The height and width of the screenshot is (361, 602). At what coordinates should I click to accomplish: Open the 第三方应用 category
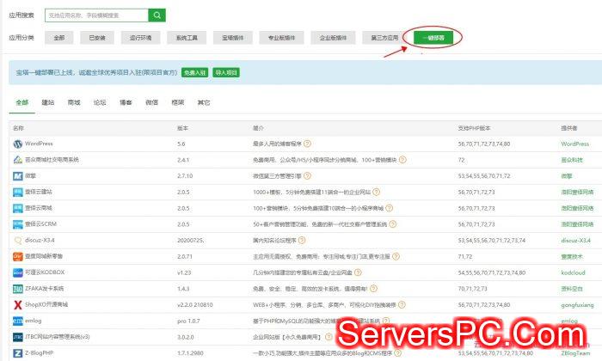385,38
